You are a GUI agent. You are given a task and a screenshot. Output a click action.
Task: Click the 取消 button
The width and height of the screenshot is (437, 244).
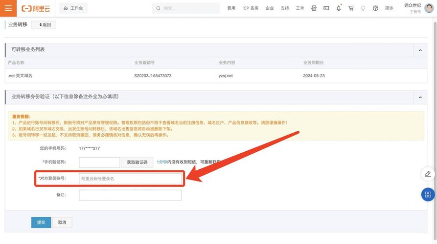62,222
